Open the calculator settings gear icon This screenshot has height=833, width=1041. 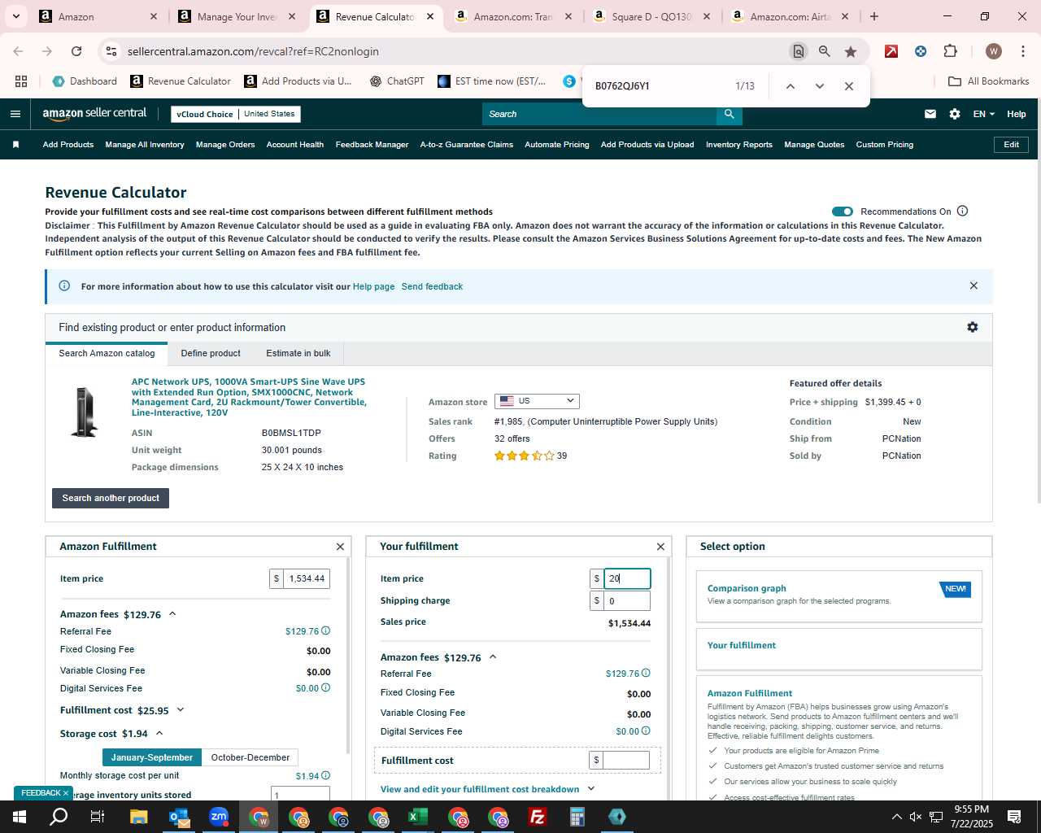[x=972, y=327]
